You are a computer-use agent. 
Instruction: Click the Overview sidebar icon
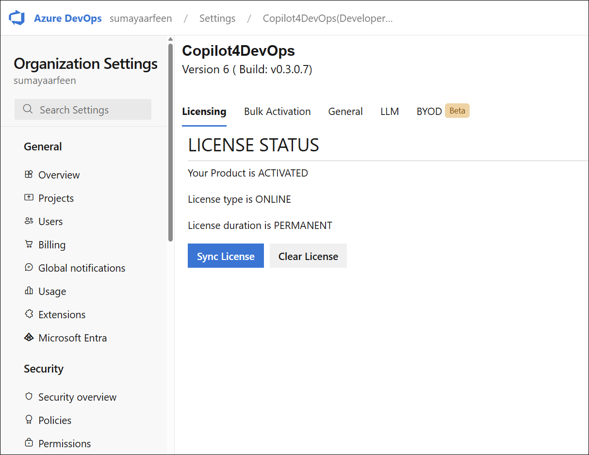[29, 174]
